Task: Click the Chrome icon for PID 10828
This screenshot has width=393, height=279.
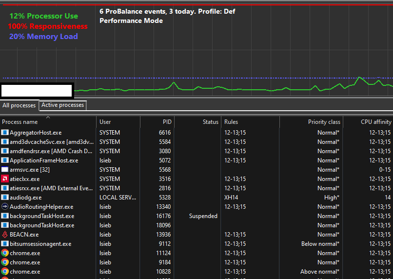Action: [x=5, y=272]
